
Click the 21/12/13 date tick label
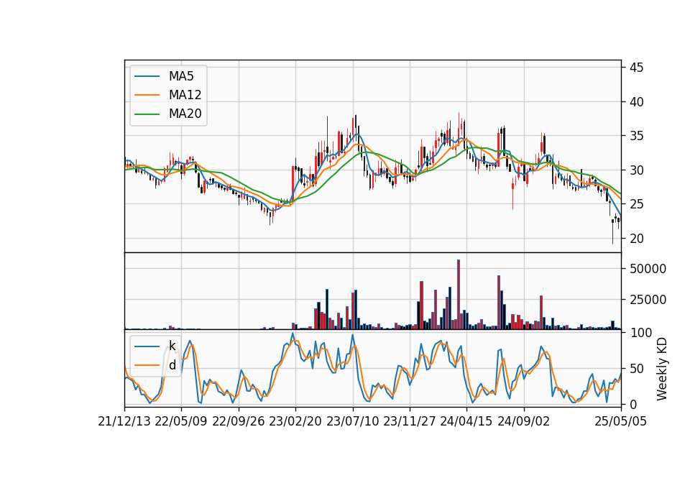(124, 421)
